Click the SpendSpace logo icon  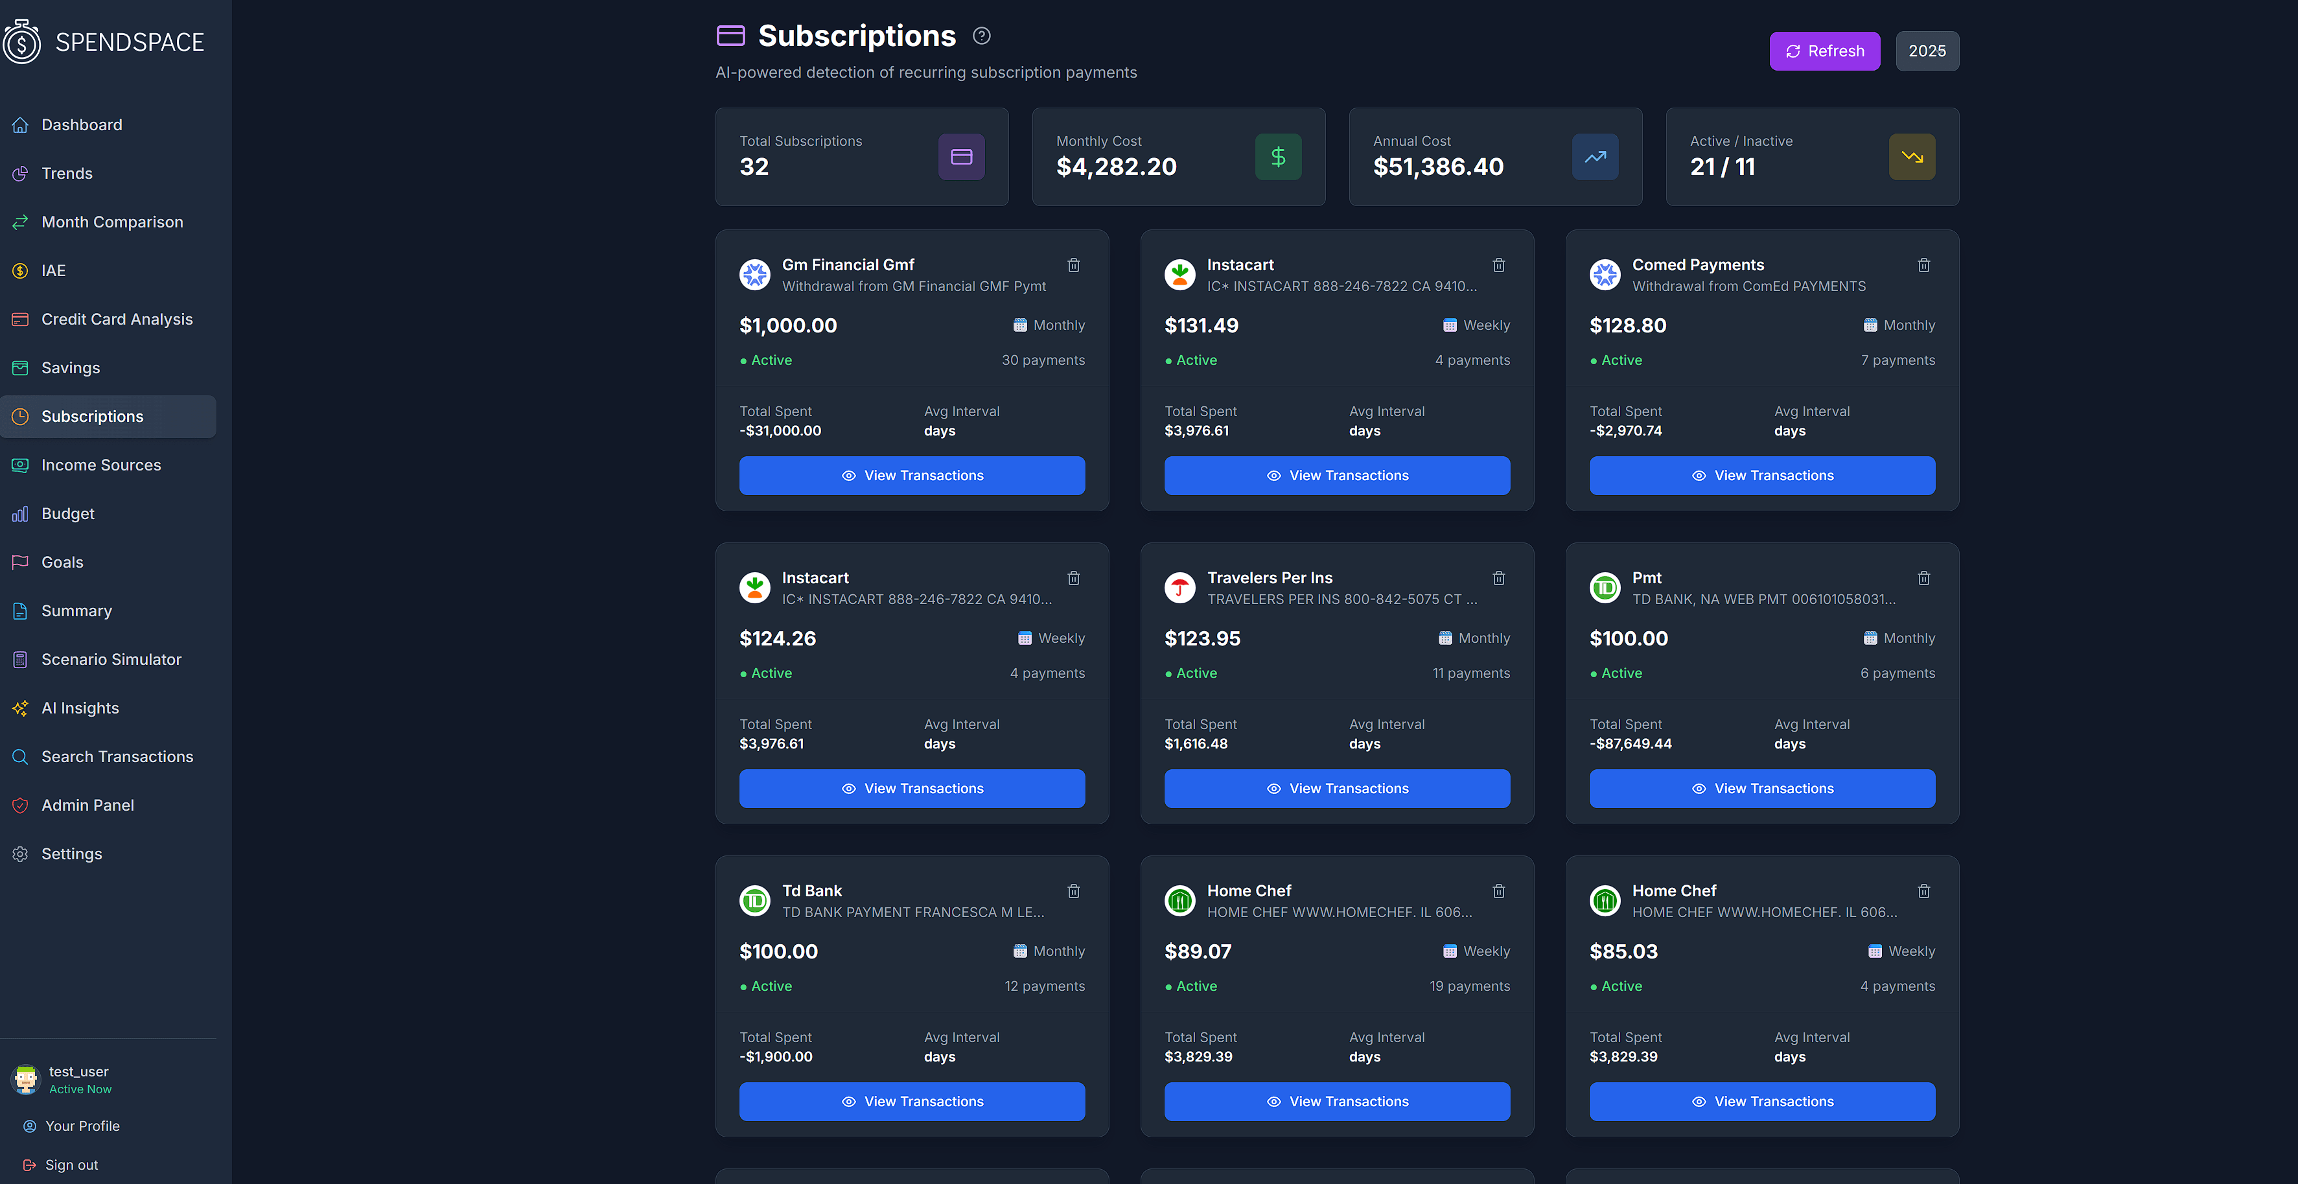tap(22, 41)
